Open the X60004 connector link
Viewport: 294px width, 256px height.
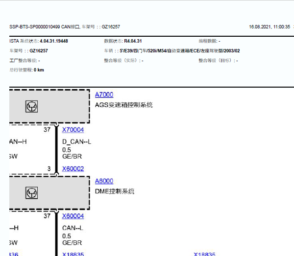tap(73, 216)
